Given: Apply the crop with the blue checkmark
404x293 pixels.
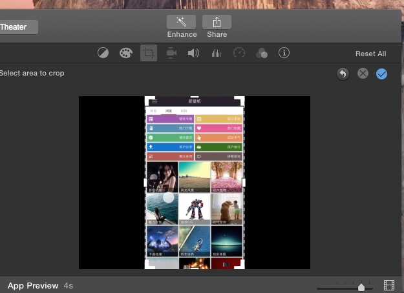Looking at the screenshot, I should click(x=381, y=74).
